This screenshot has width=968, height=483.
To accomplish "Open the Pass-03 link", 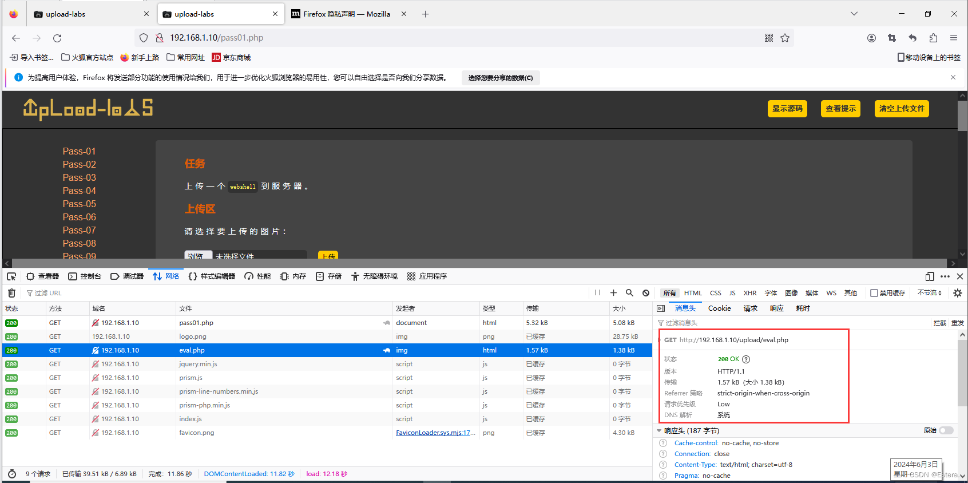I will click(x=80, y=177).
